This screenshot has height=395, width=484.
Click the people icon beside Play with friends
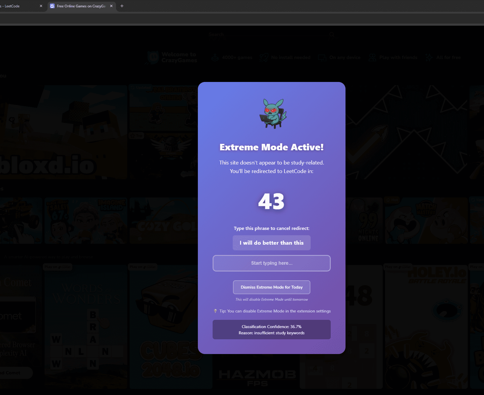click(x=372, y=57)
